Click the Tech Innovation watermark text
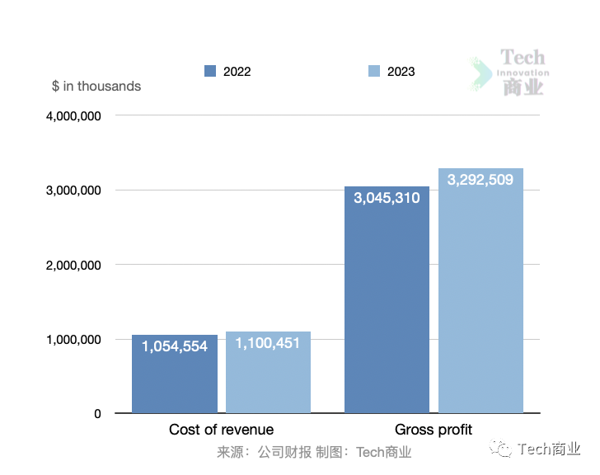 tap(523, 73)
